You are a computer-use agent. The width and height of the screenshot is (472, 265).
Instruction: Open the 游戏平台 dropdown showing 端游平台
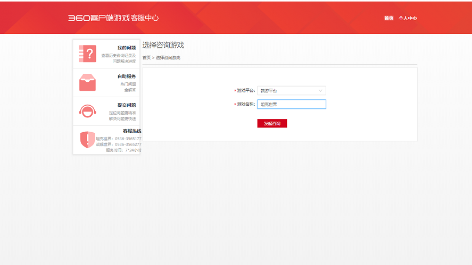click(292, 90)
